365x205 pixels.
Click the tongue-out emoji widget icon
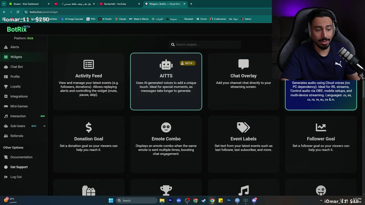321,190
